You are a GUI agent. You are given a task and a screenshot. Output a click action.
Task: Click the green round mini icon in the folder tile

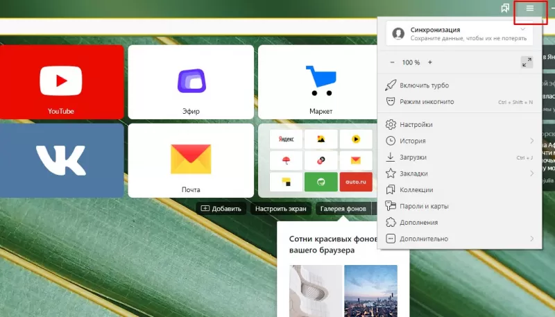321,182
